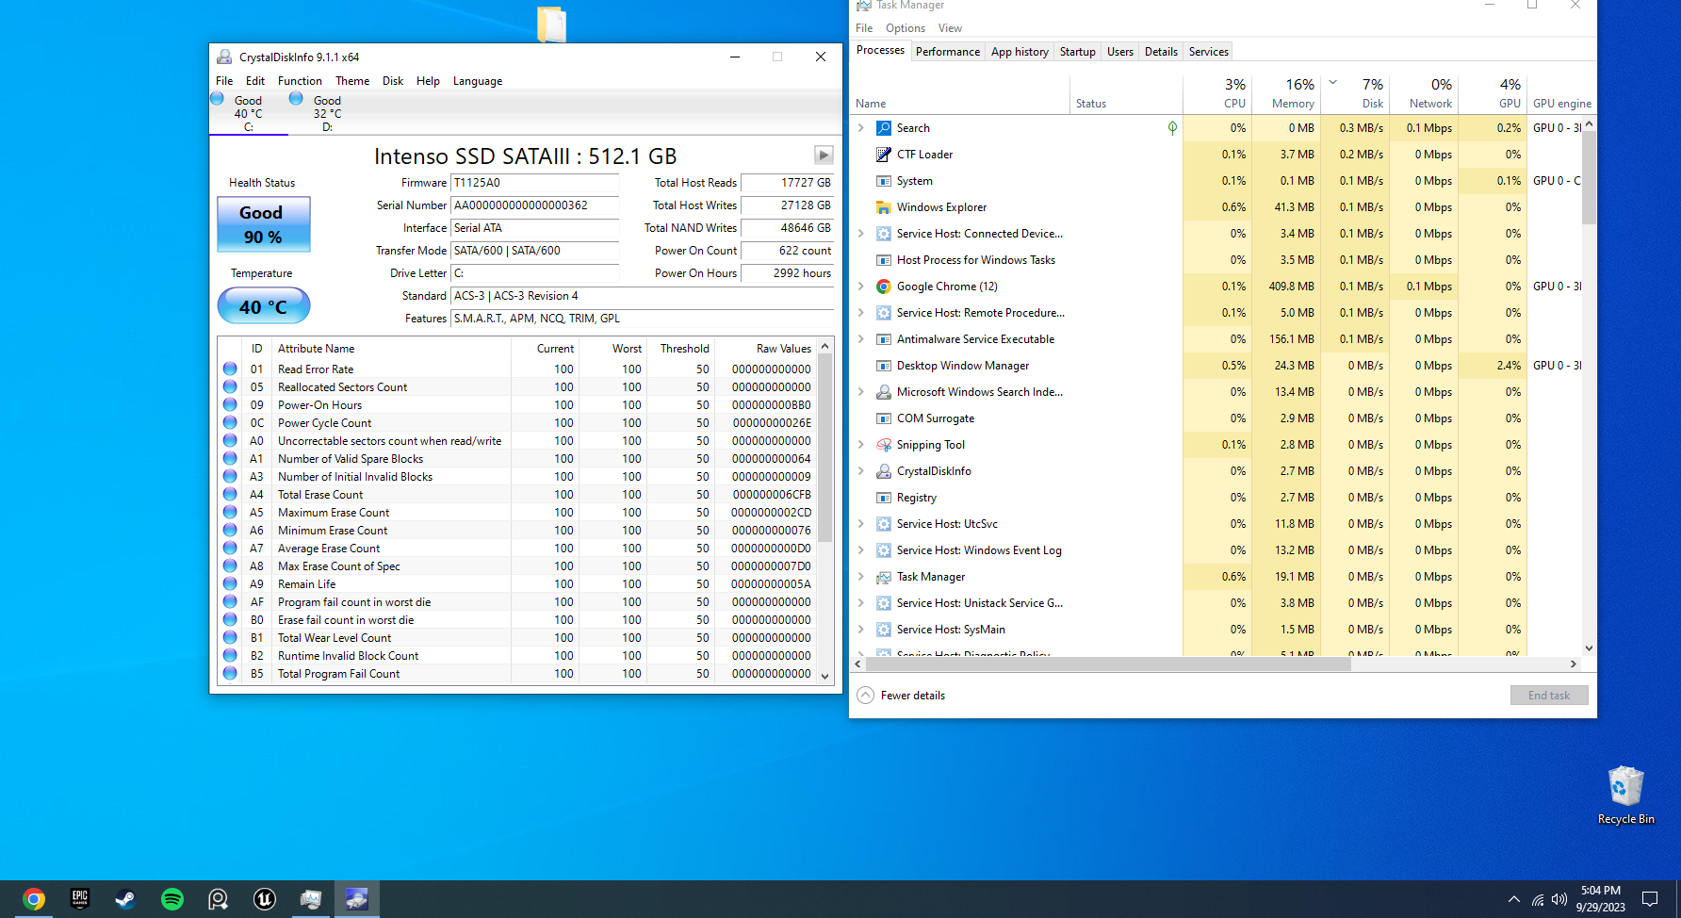Expand Service Host: Windows Event Log group

click(x=860, y=550)
